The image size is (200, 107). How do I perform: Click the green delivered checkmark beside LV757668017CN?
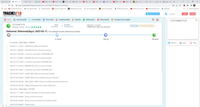click(x=8, y=26)
